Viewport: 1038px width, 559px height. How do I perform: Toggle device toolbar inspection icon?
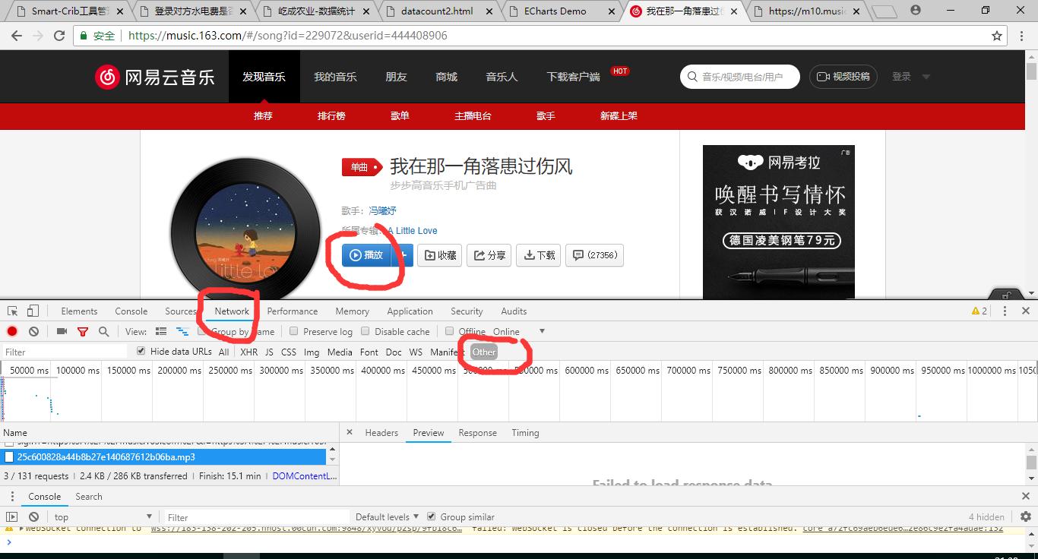coord(31,311)
